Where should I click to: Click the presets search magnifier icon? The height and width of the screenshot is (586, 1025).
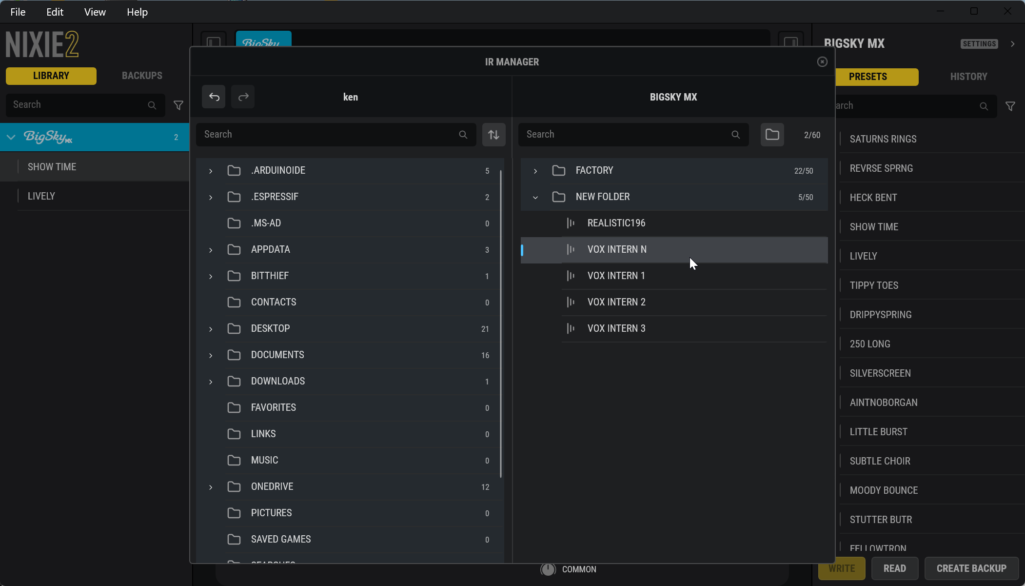point(984,106)
